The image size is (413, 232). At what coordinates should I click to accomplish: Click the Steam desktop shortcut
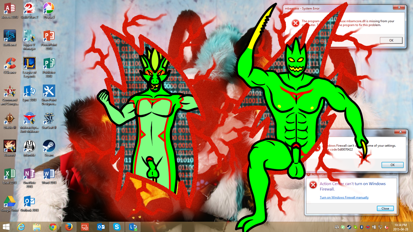pyautogui.click(x=49, y=148)
